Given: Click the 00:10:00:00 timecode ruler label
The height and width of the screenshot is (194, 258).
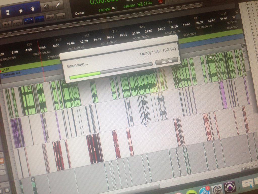Looking at the screenshot, I should 76,48.
